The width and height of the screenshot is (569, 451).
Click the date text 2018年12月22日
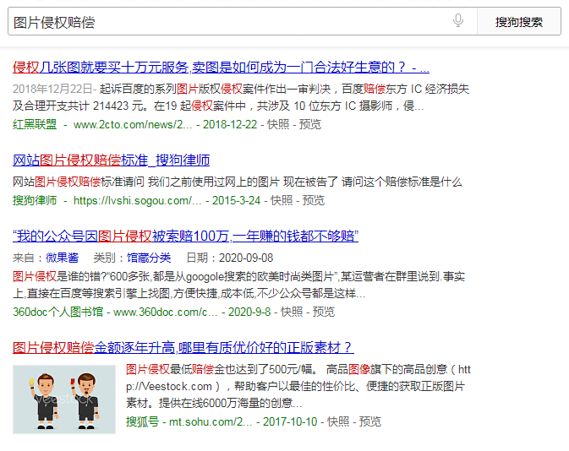tap(52, 89)
